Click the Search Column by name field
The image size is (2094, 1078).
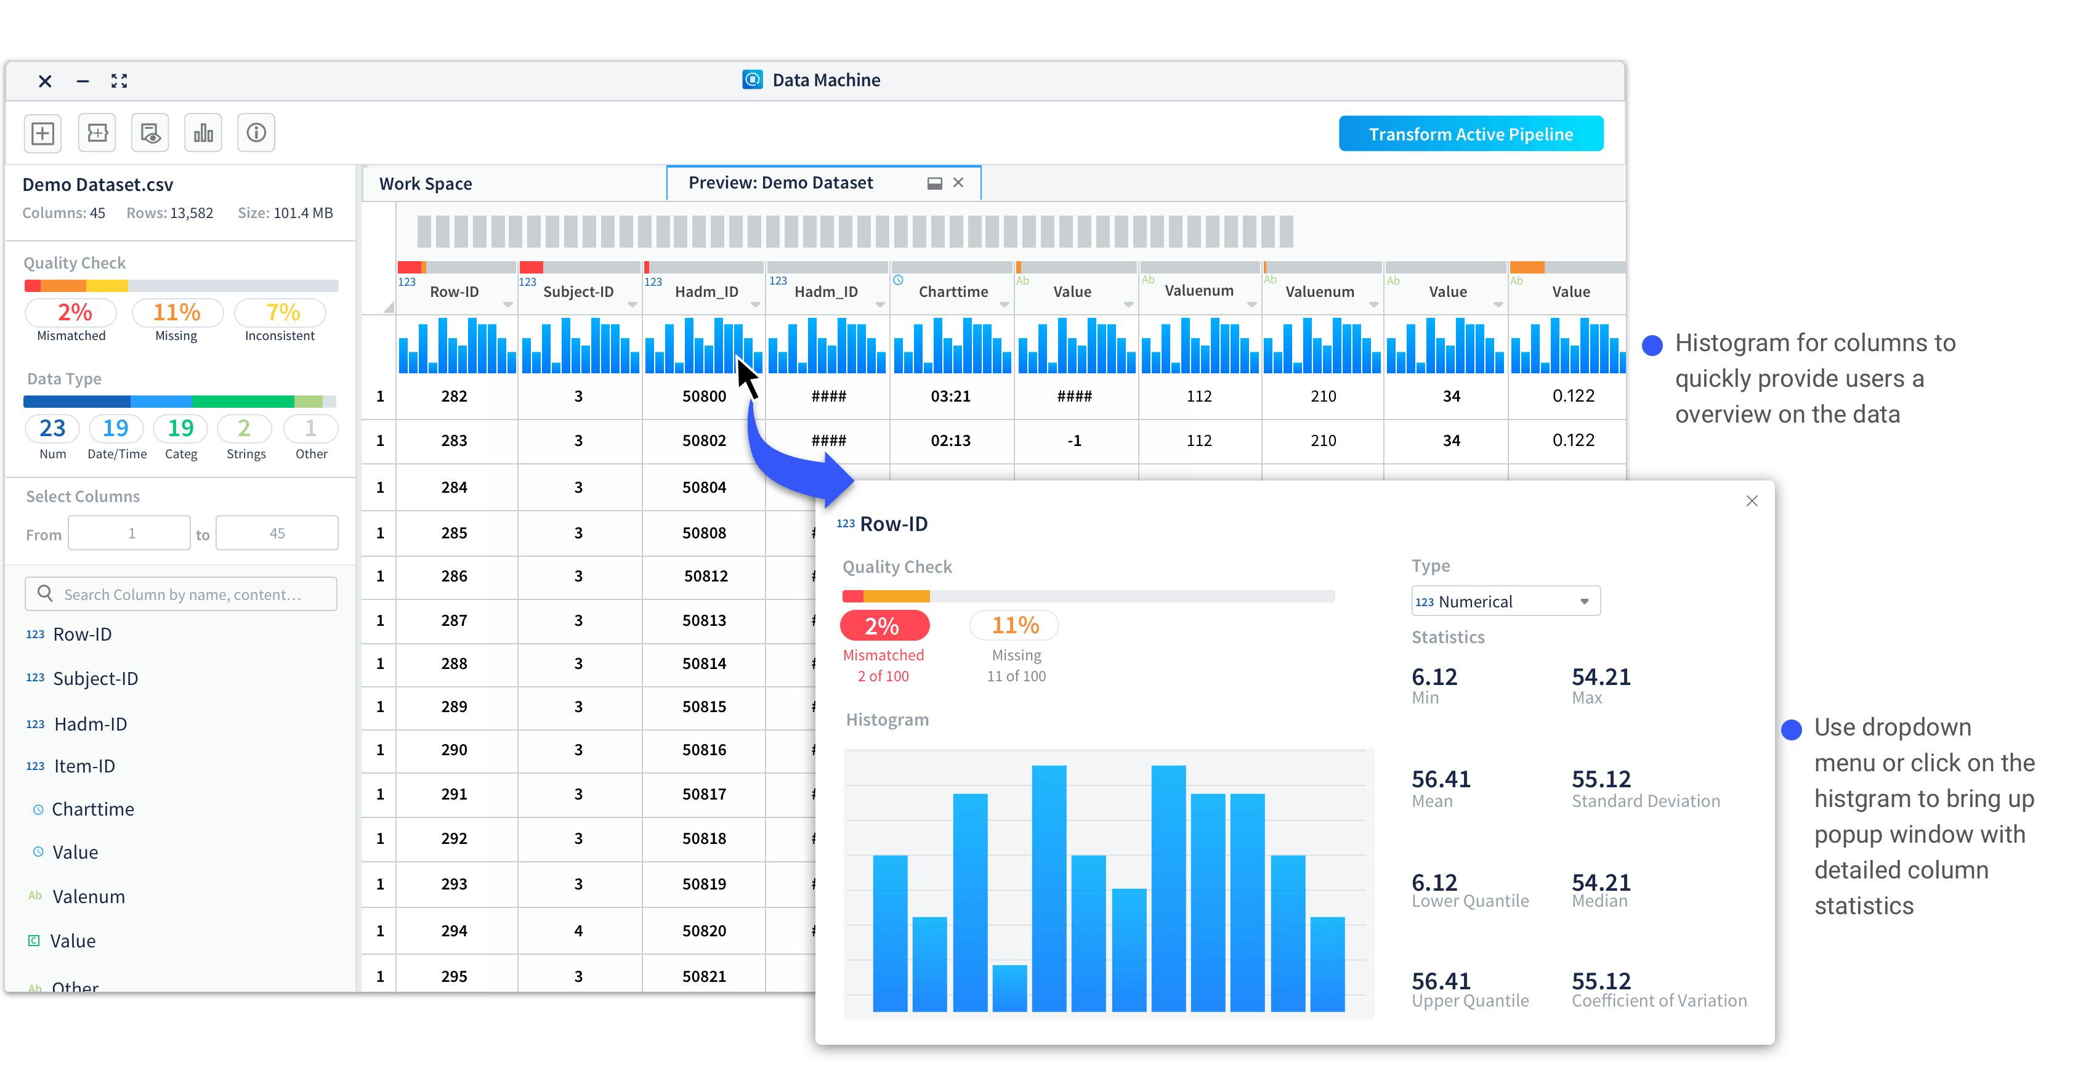point(181,594)
